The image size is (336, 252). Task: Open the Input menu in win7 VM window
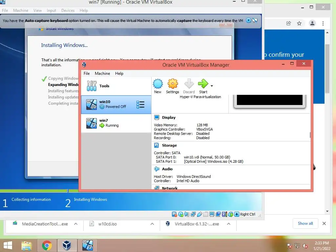coord(52,10)
